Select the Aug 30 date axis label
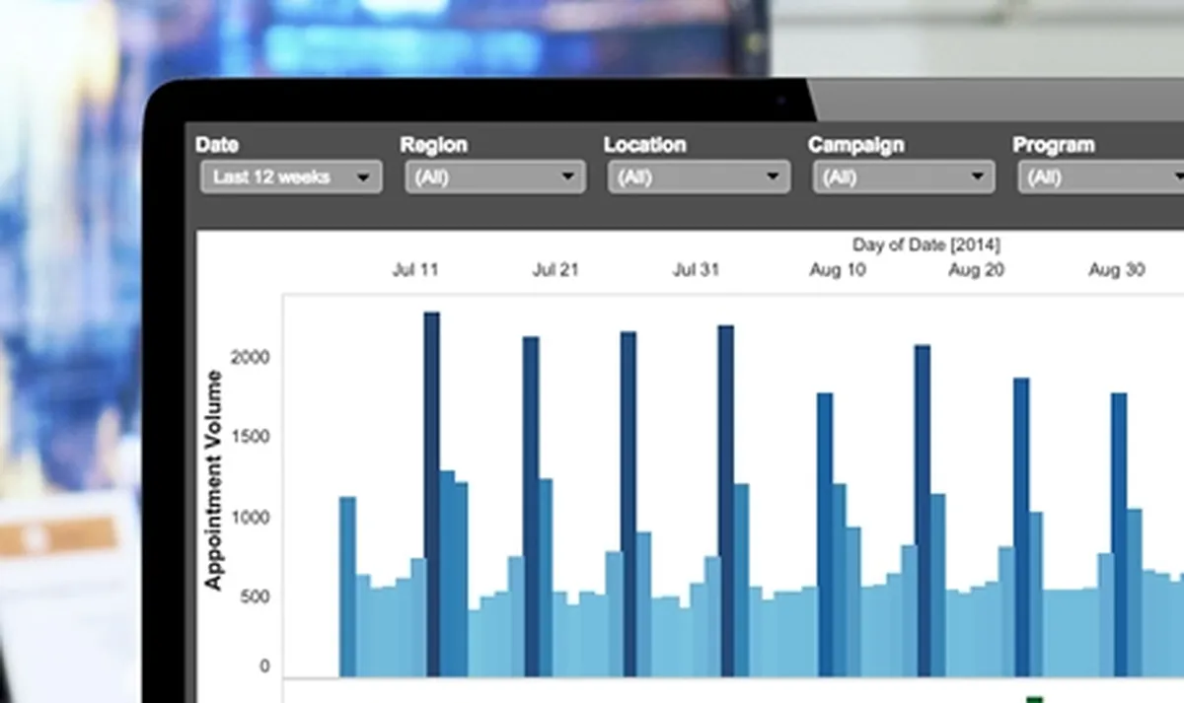 coord(1116,270)
